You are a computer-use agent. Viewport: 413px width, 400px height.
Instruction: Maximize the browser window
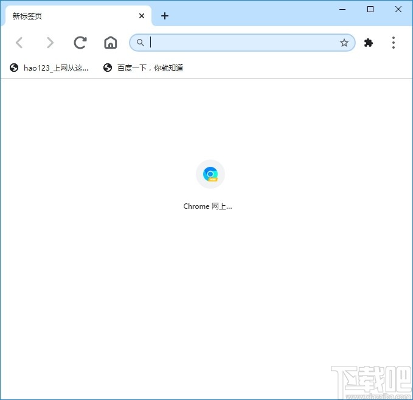(370, 10)
